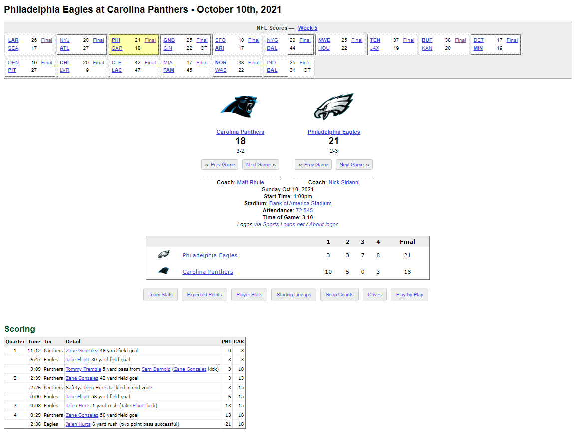Open the Final link for NYJ-ATL game
The height and width of the screenshot is (434, 577).
point(98,40)
